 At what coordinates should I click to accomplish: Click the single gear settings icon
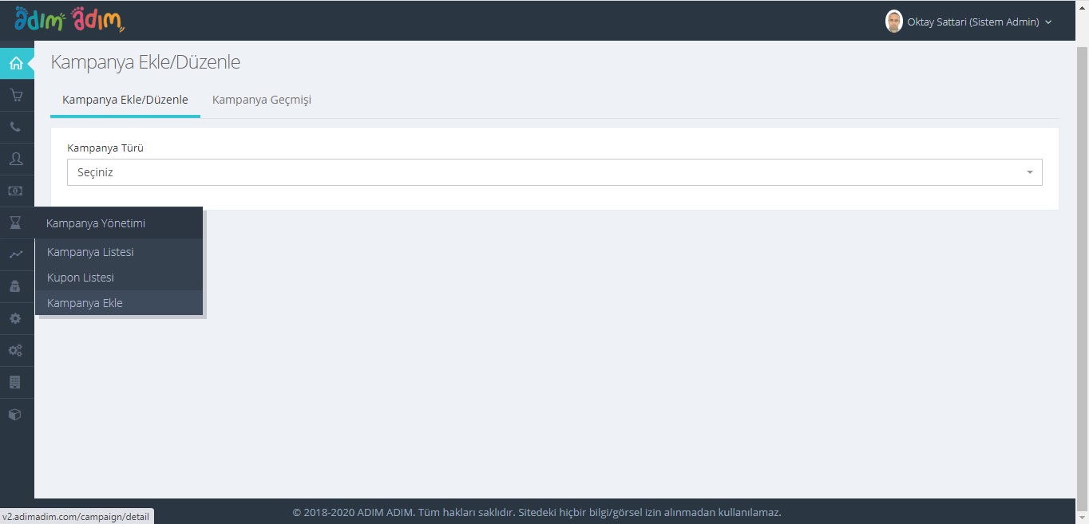click(x=16, y=318)
